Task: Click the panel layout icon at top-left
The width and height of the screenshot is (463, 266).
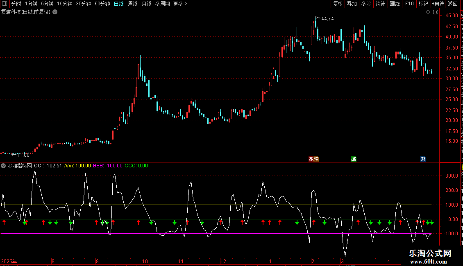Action: click(x=5, y=4)
